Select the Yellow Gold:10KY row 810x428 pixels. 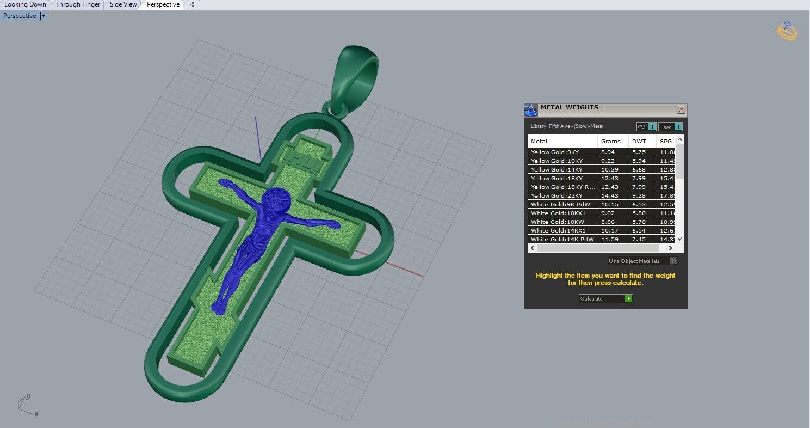click(x=601, y=161)
